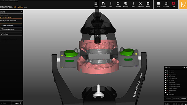
Task: Click Proceed with Nesting button
Action: point(11,29)
